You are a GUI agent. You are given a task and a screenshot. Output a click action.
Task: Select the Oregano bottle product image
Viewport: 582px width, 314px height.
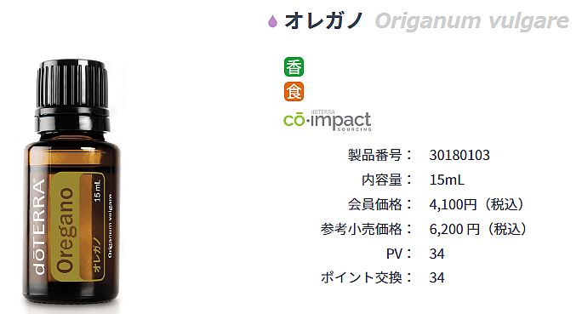click(71, 182)
